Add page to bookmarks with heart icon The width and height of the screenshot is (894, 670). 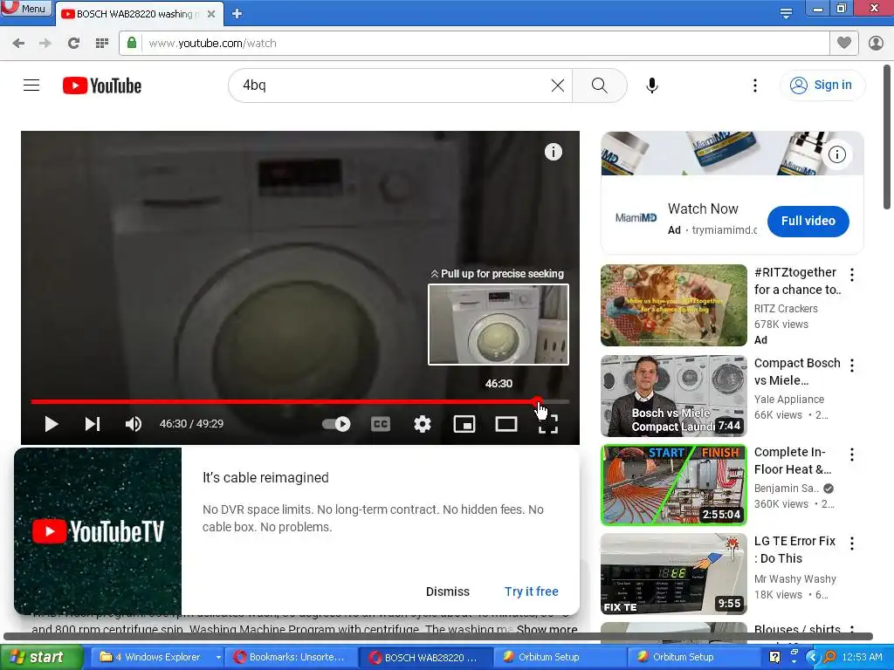844,43
